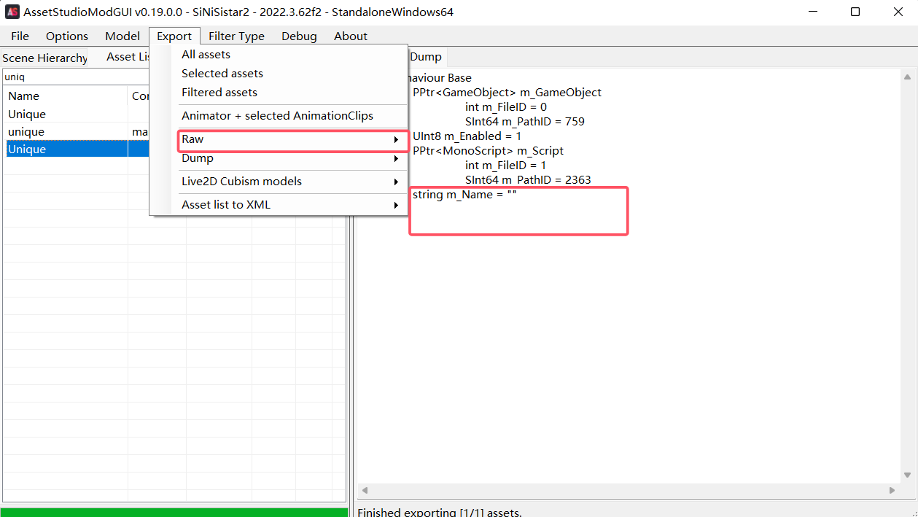
Task: Choose Filtered assets export option
Action: click(219, 93)
